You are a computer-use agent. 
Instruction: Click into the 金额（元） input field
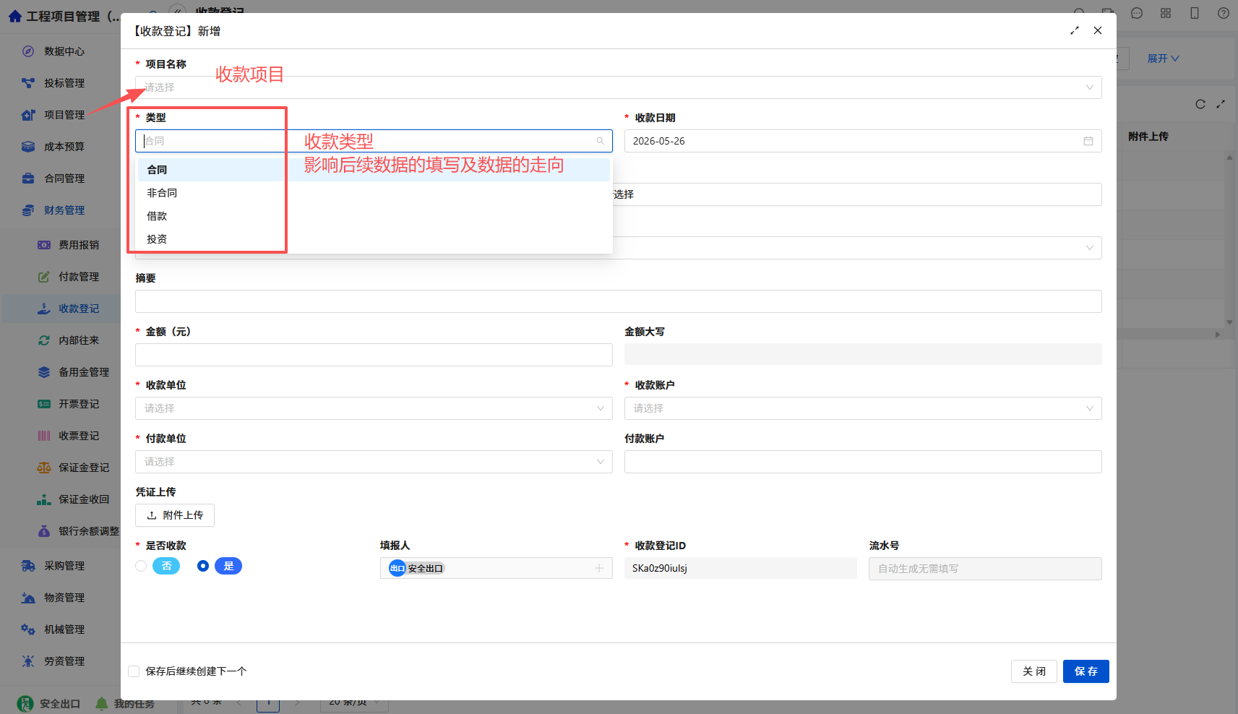(374, 355)
